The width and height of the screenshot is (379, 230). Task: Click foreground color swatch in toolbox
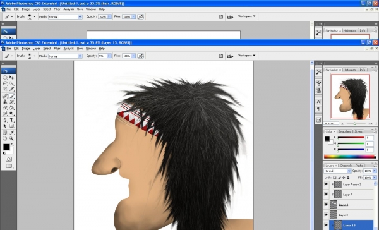[6, 147]
